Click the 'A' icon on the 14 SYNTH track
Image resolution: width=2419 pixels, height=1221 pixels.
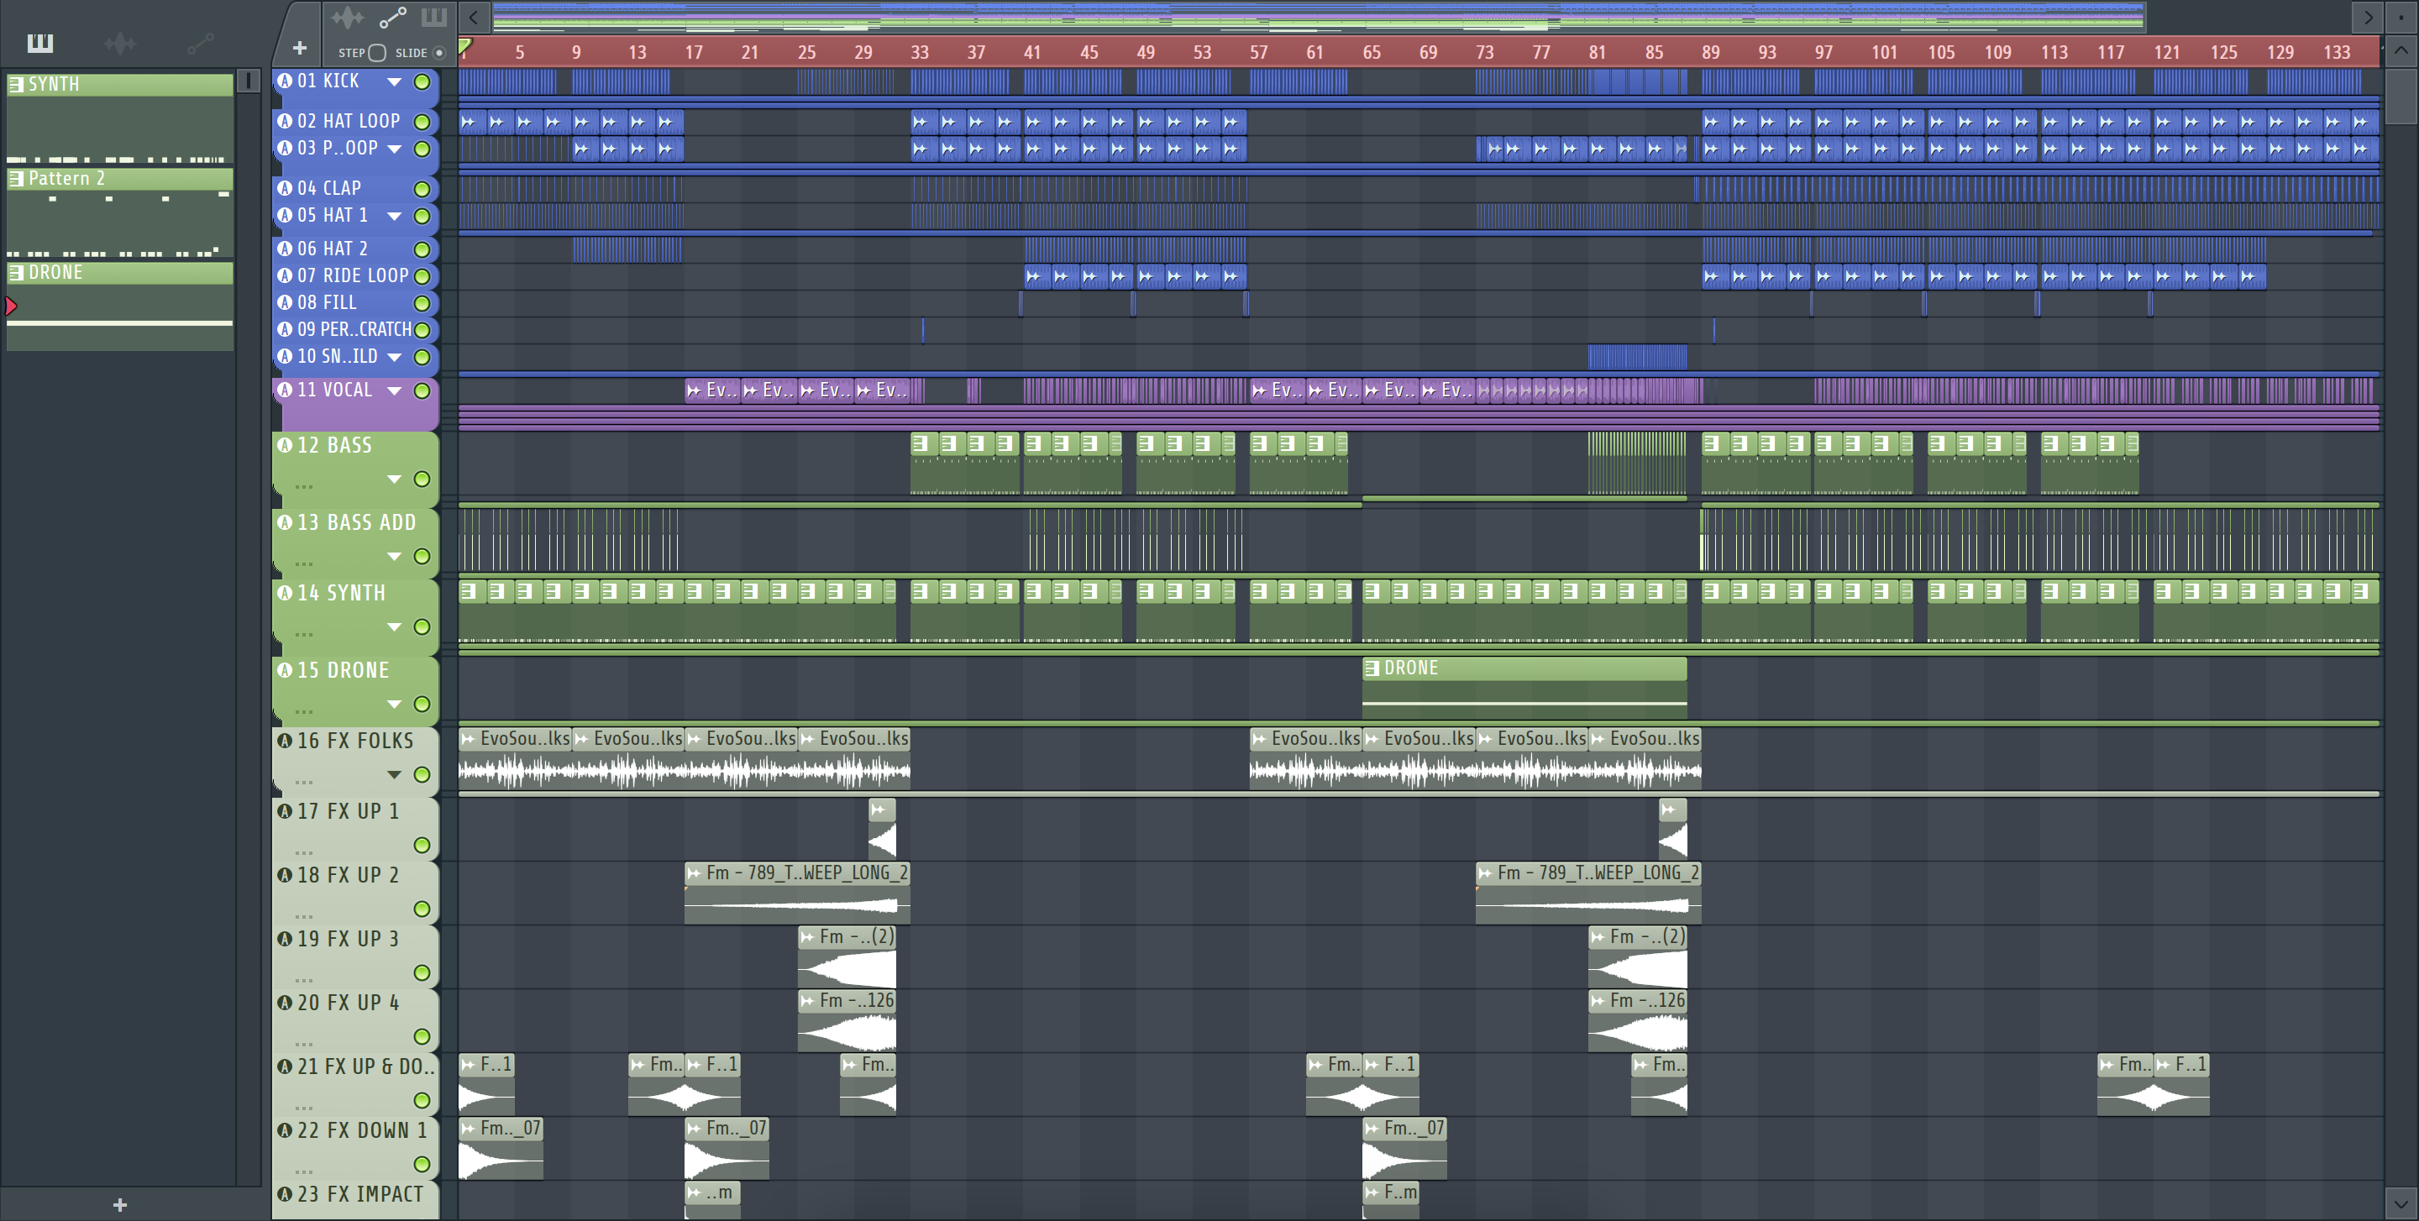pyautogui.click(x=285, y=592)
